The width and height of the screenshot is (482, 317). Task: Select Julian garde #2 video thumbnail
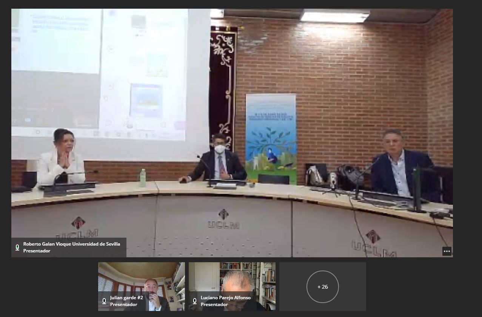pyautogui.click(x=142, y=280)
